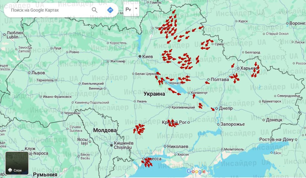Open directions with the blue route icon
306x178 pixels.
[110, 10]
